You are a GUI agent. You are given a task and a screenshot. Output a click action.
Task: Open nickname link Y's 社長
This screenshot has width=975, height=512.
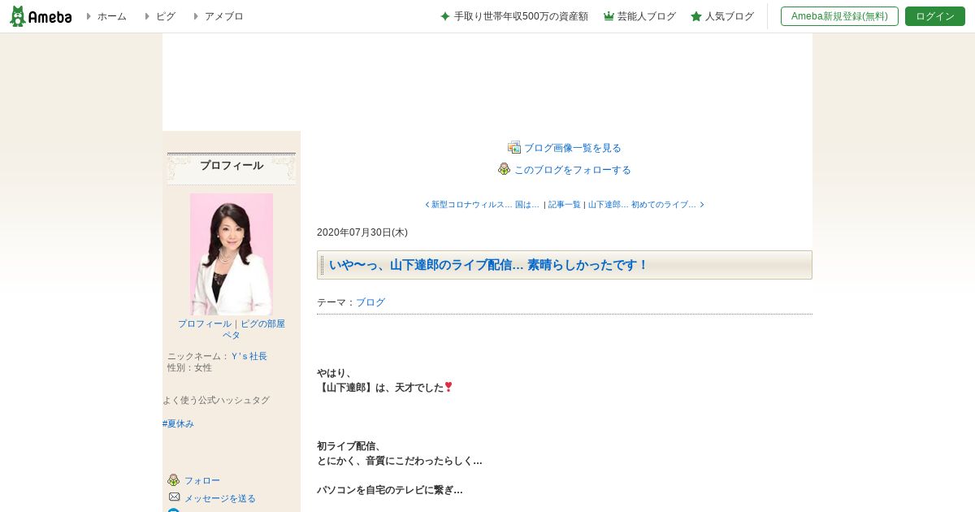click(x=249, y=356)
